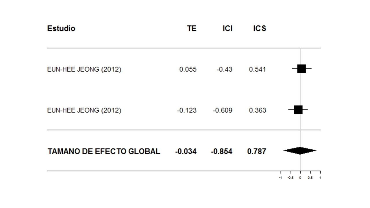The width and height of the screenshot is (370, 208).
Task: Click the Estudio column header
Action: (x=61, y=28)
